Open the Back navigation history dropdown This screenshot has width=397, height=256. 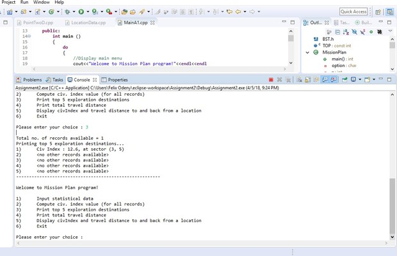point(245,11)
